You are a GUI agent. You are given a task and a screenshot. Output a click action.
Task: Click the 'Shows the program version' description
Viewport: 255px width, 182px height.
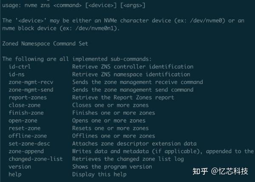tap(112, 166)
